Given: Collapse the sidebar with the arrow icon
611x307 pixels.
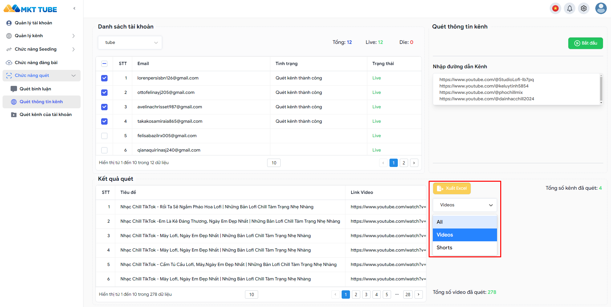Looking at the screenshot, I should (74, 8).
